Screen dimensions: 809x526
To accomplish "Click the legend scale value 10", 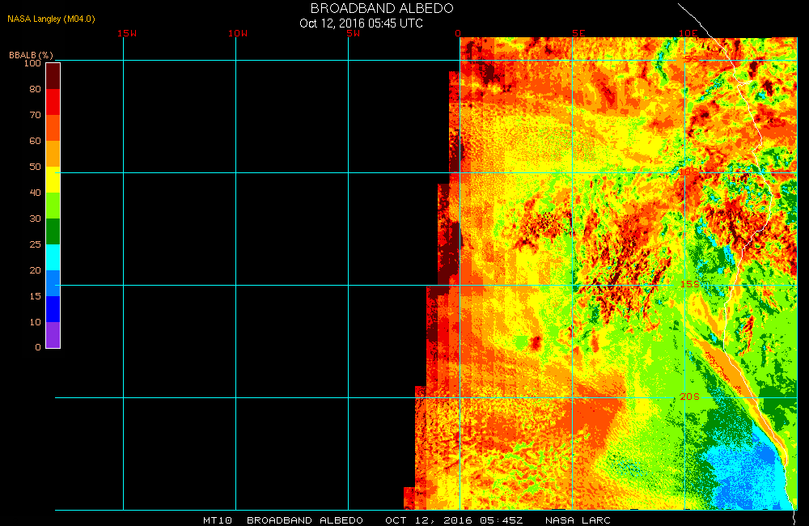I will tap(35, 322).
